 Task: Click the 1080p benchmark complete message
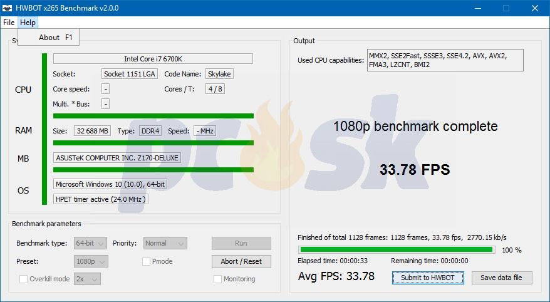coord(415,127)
